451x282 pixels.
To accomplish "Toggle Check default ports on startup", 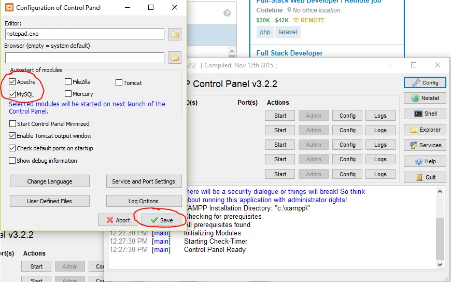I will click(12, 148).
